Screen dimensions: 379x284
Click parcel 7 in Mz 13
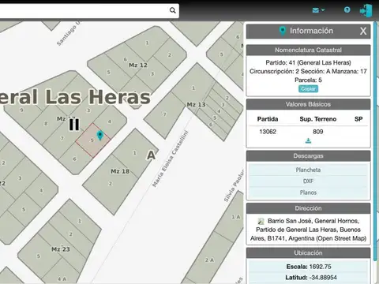pyautogui.click(x=164, y=114)
